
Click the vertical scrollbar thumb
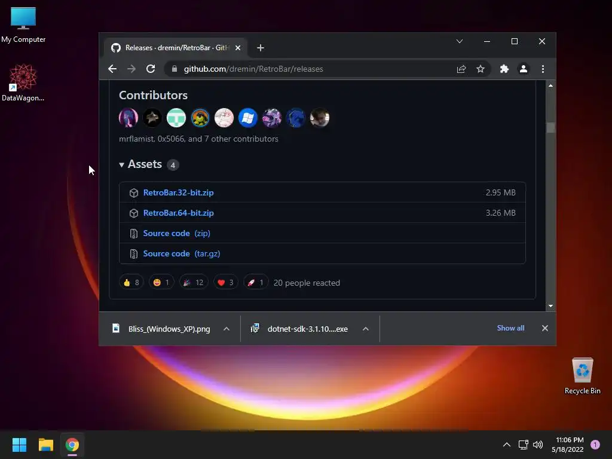tap(550, 128)
